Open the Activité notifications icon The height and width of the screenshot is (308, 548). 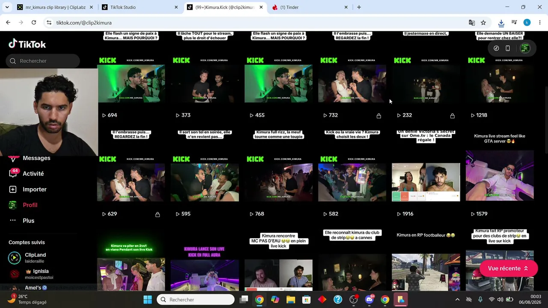13,173
